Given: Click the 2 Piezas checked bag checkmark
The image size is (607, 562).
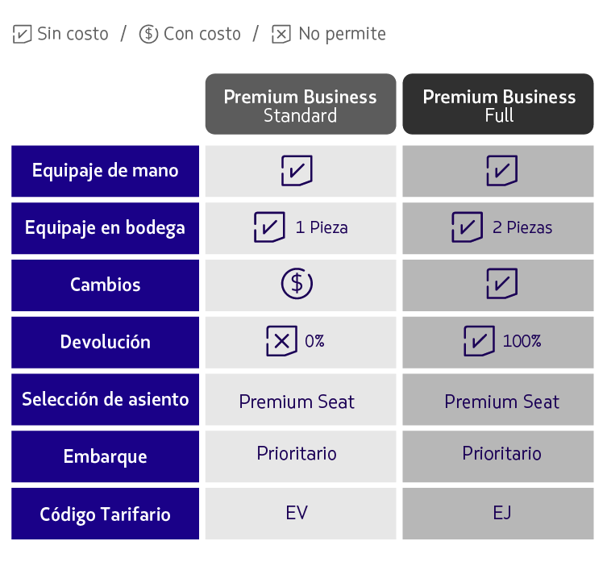Looking at the screenshot, I should (x=468, y=227).
